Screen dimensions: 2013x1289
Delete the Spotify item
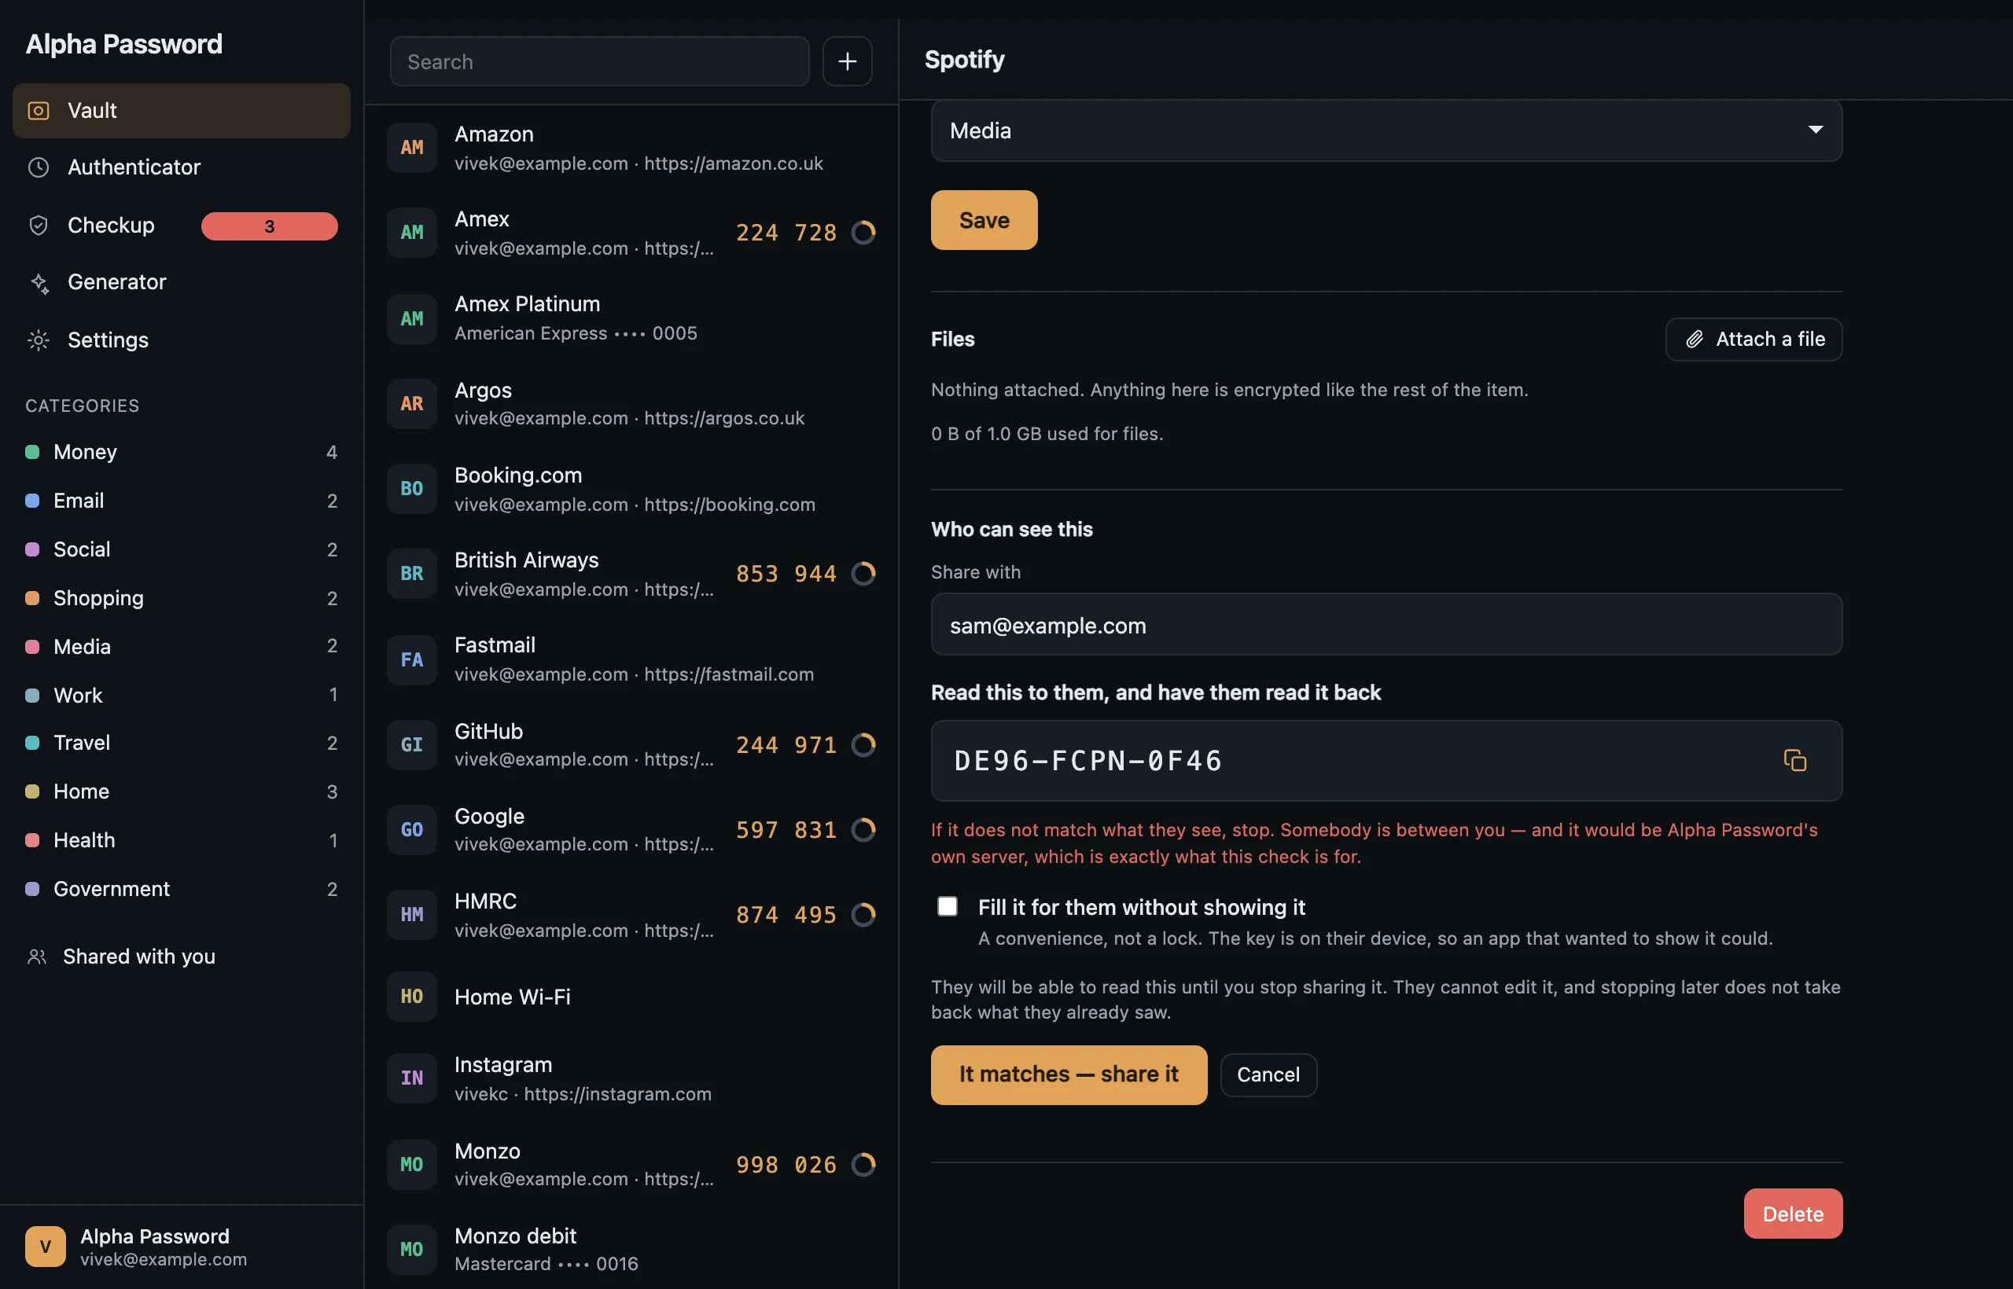pyautogui.click(x=1793, y=1214)
